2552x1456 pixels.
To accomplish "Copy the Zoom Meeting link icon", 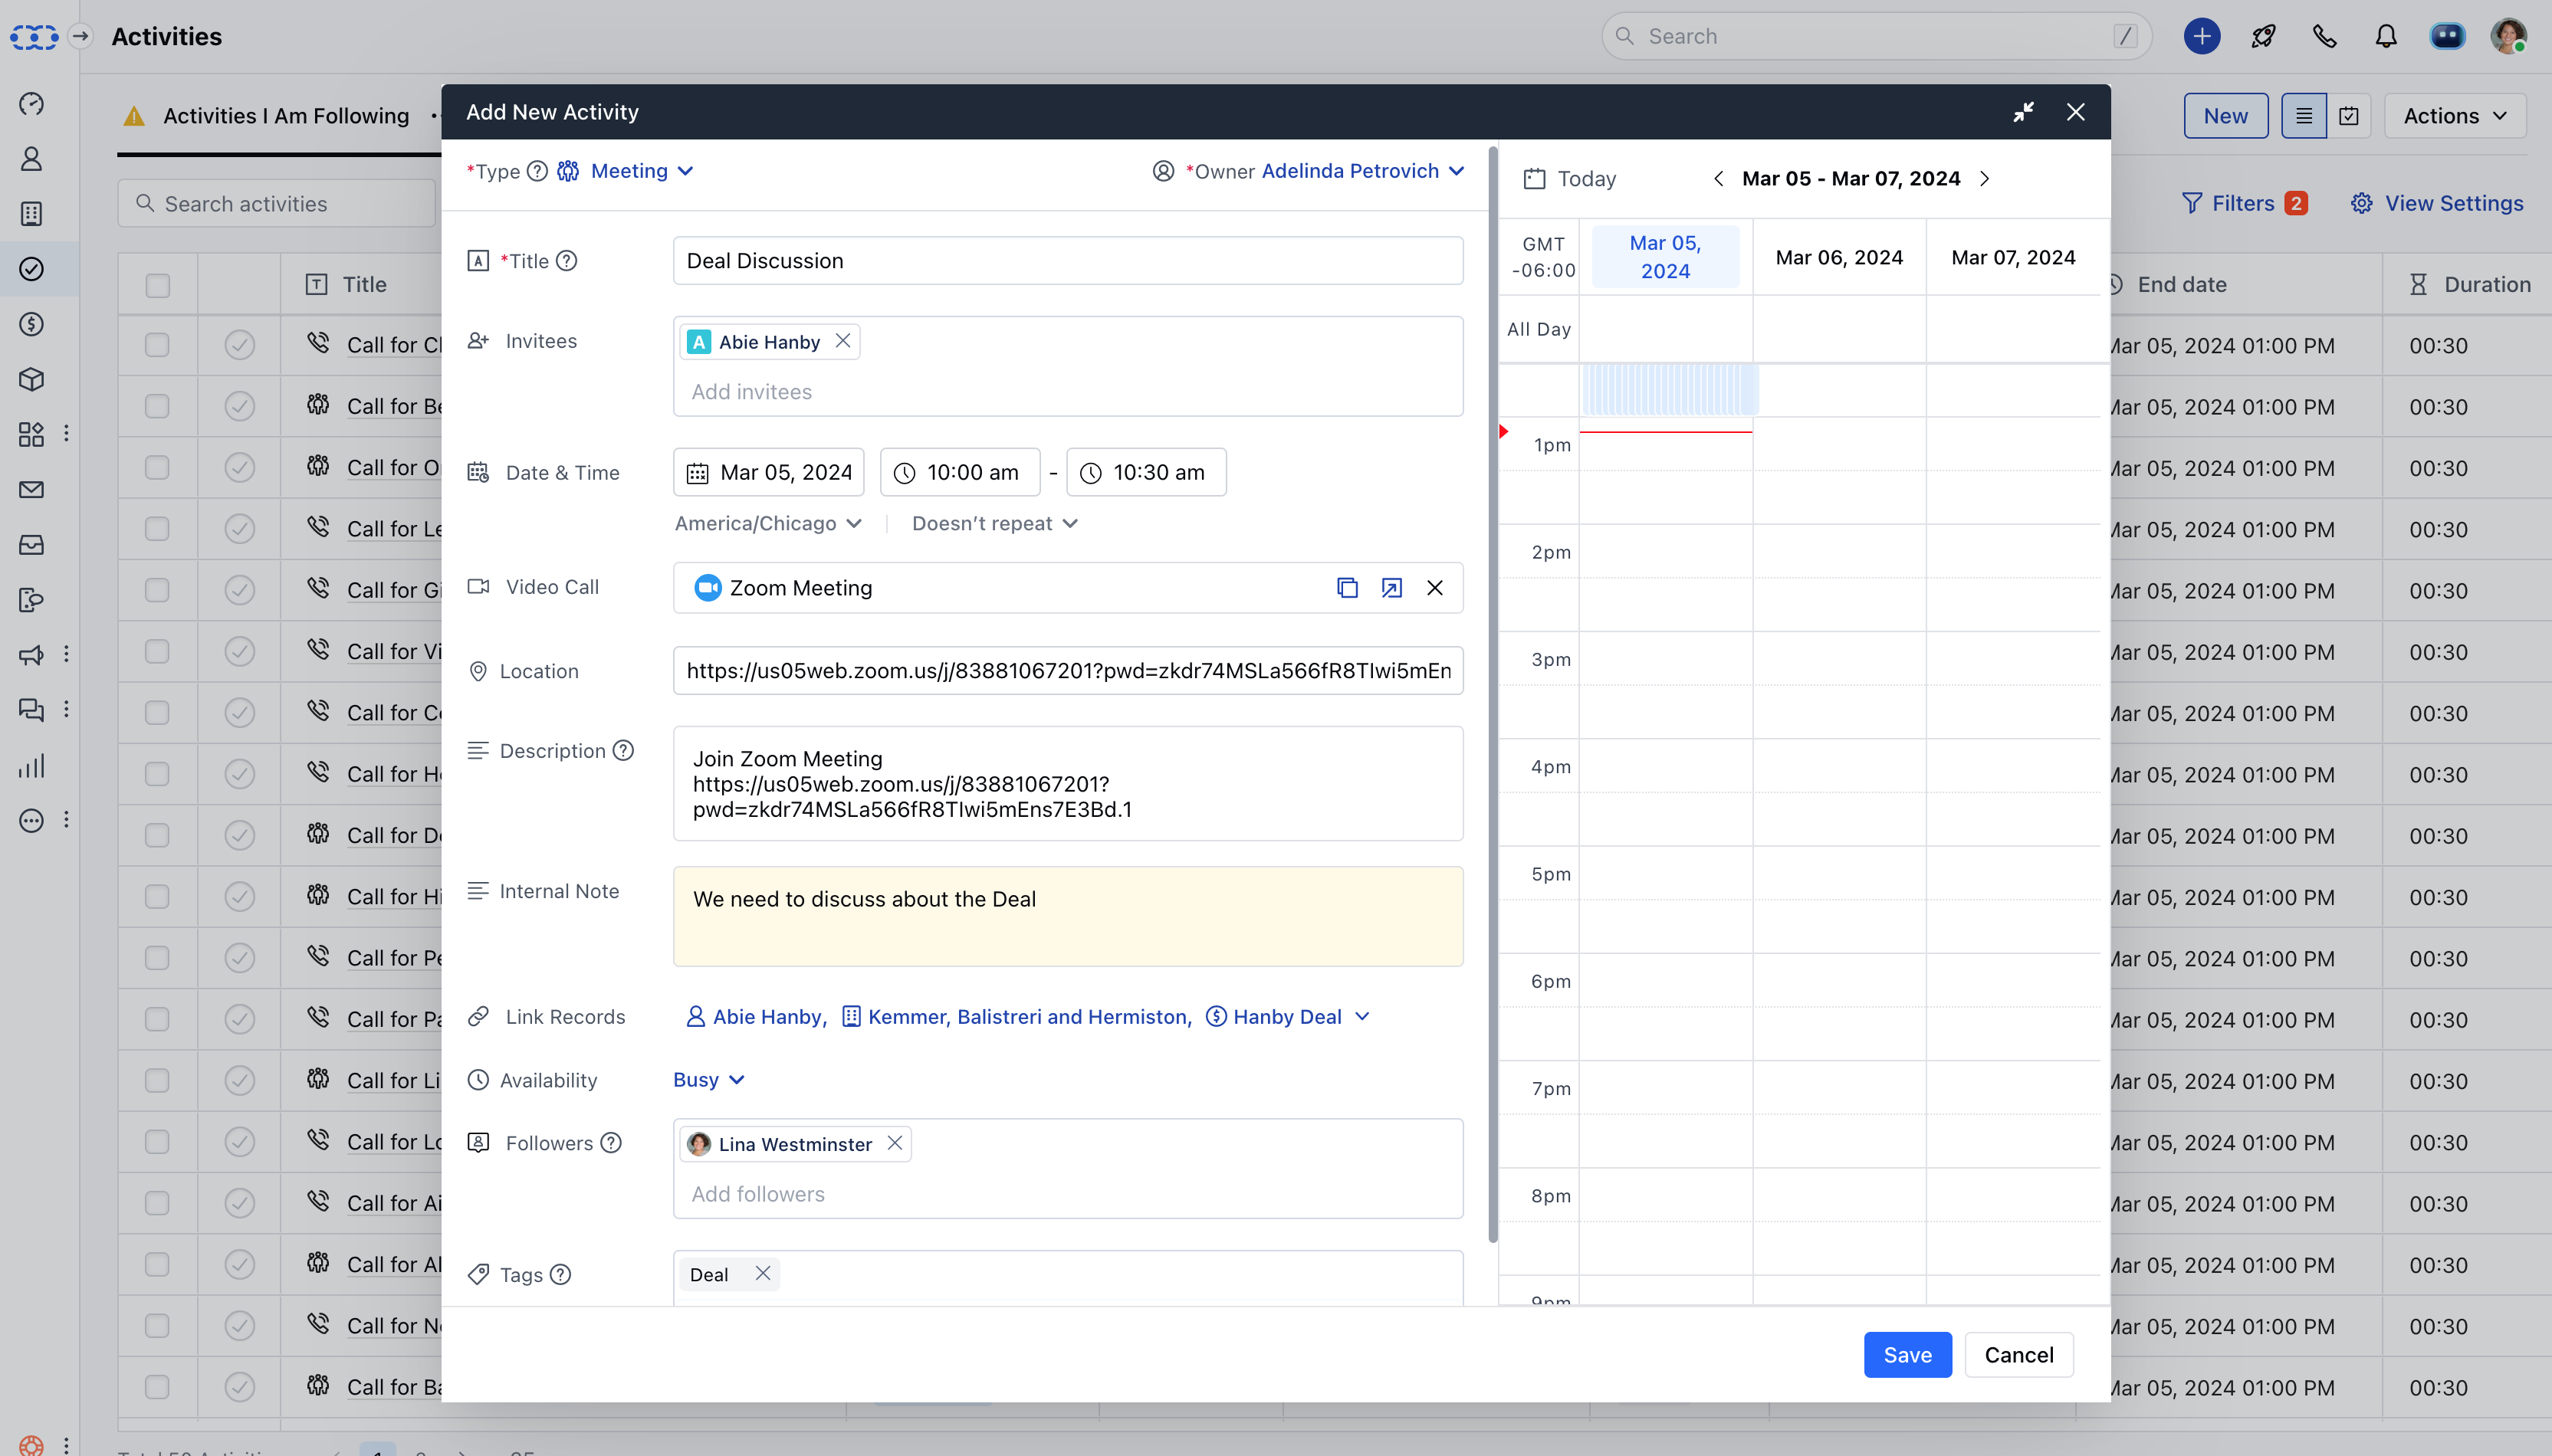I will point(1347,587).
